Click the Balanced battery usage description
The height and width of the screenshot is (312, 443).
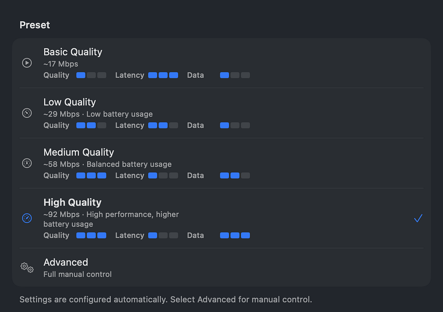(x=129, y=164)
